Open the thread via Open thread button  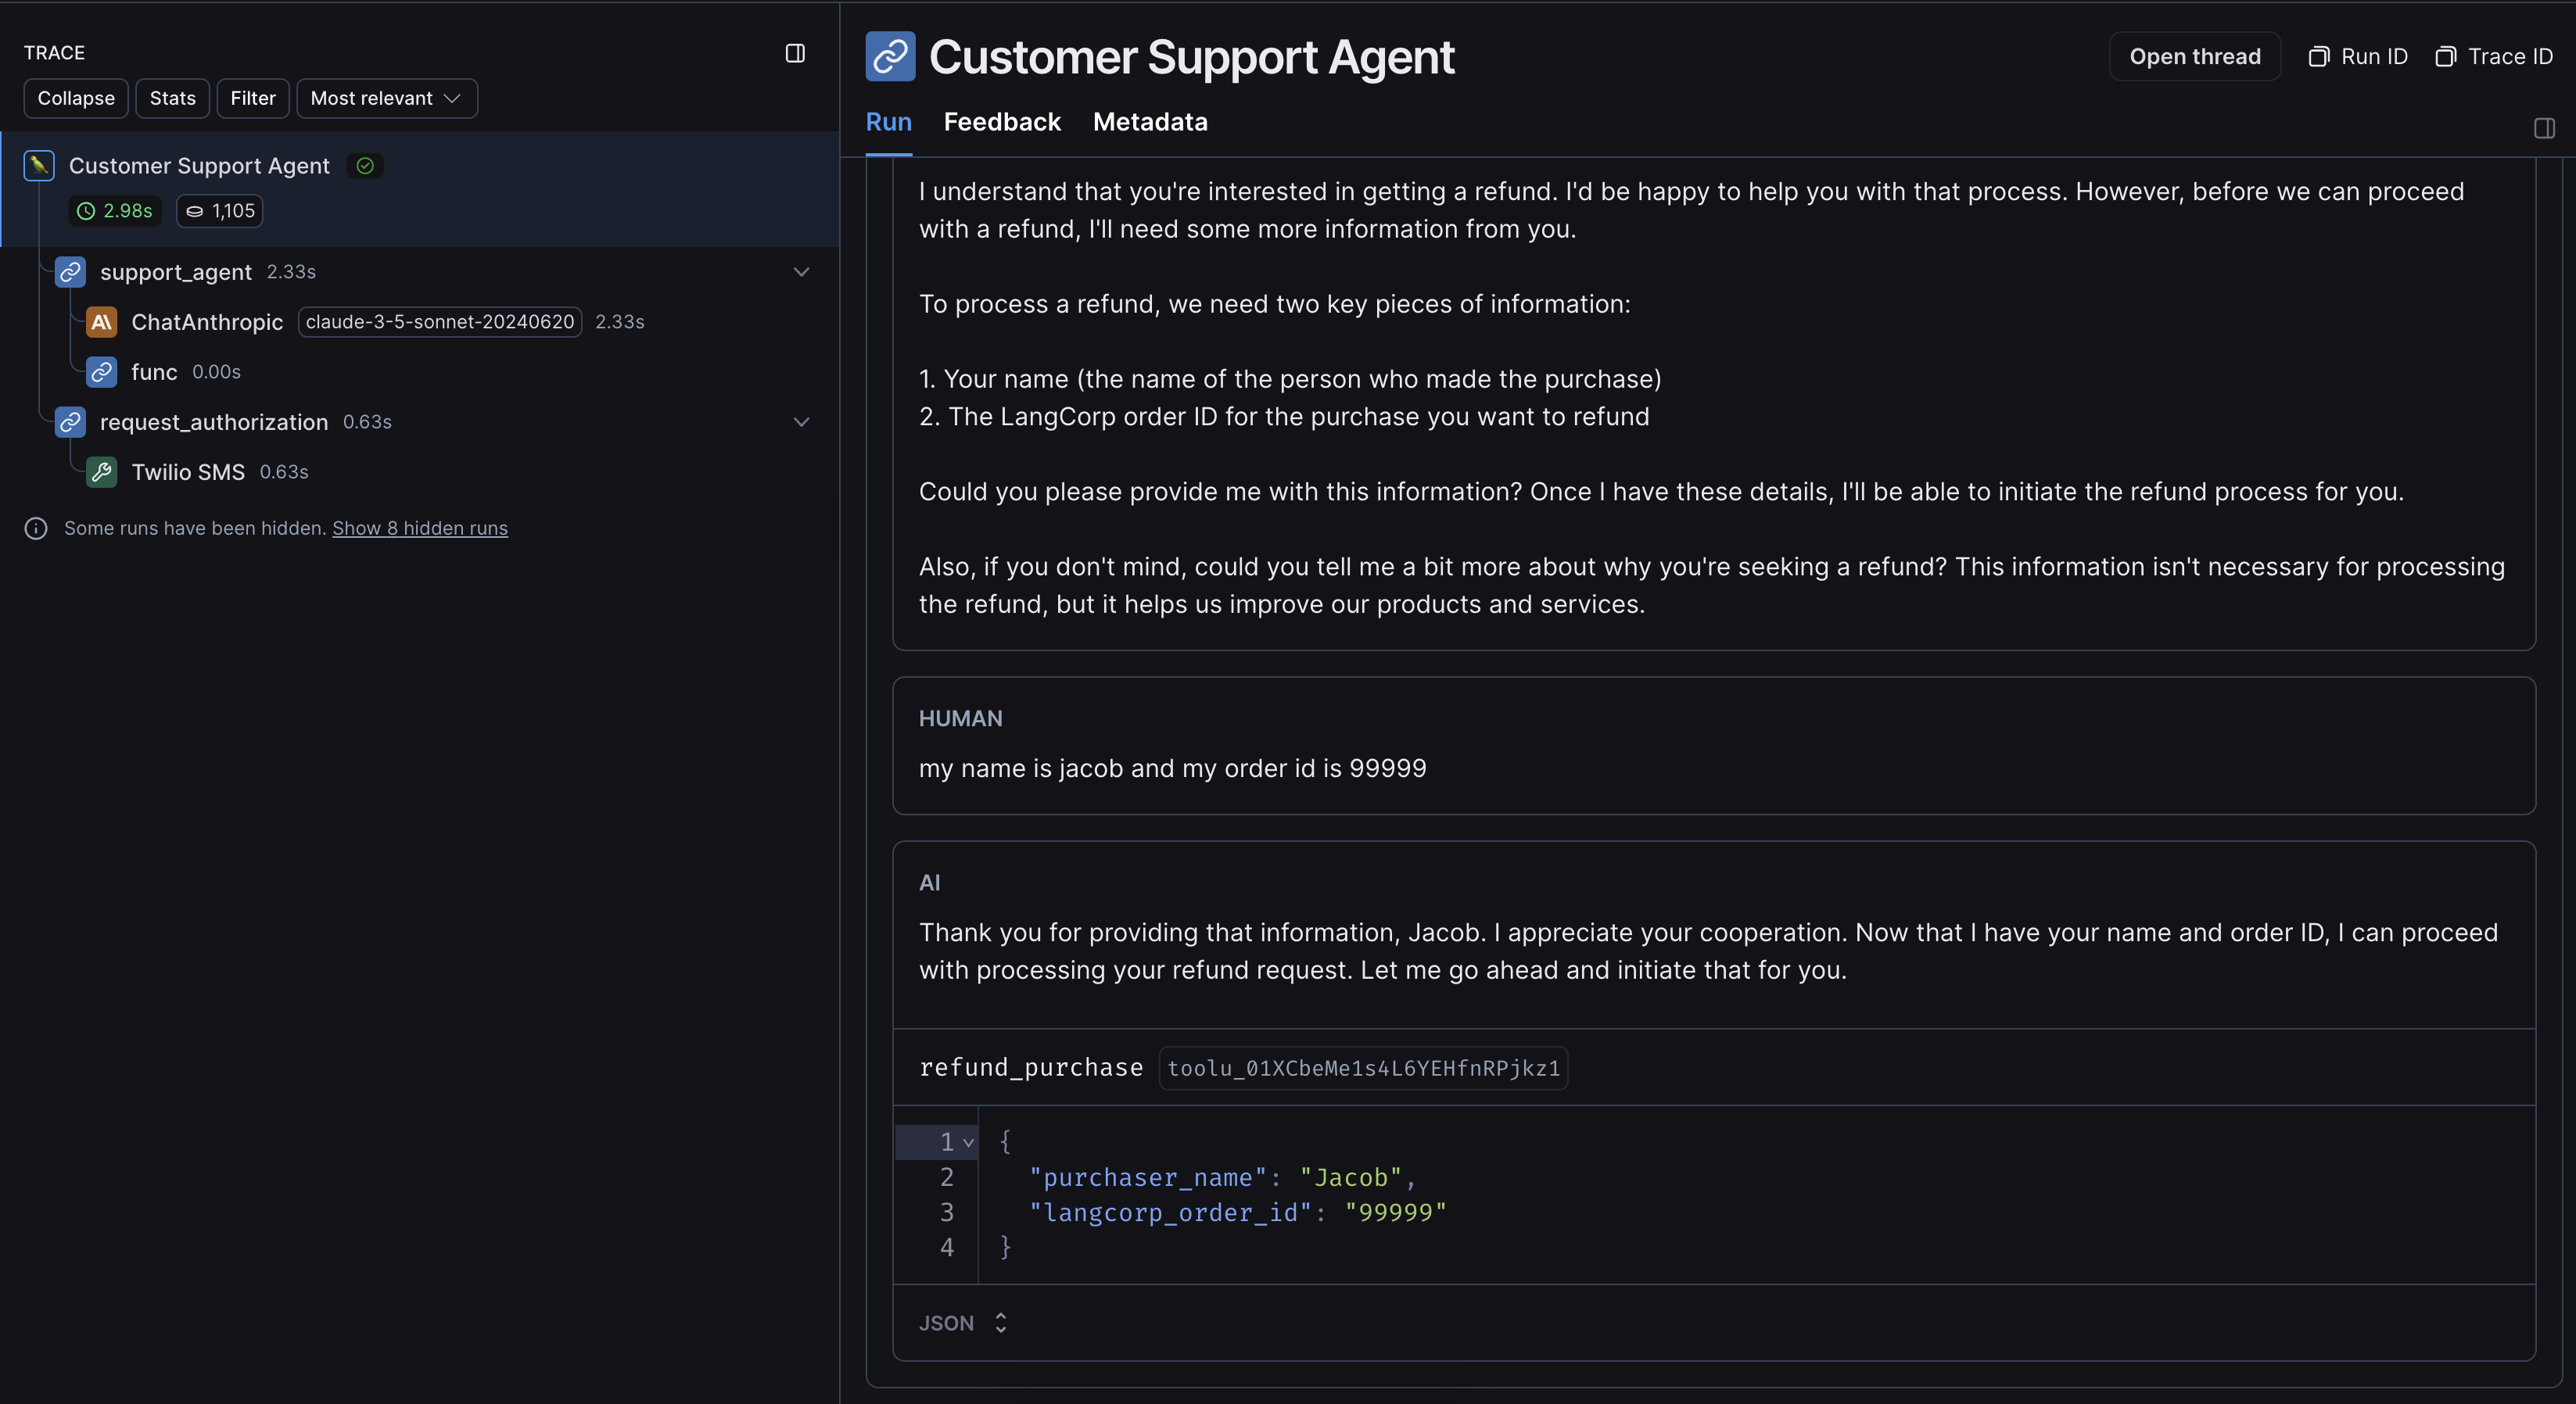pos(2196,56)
